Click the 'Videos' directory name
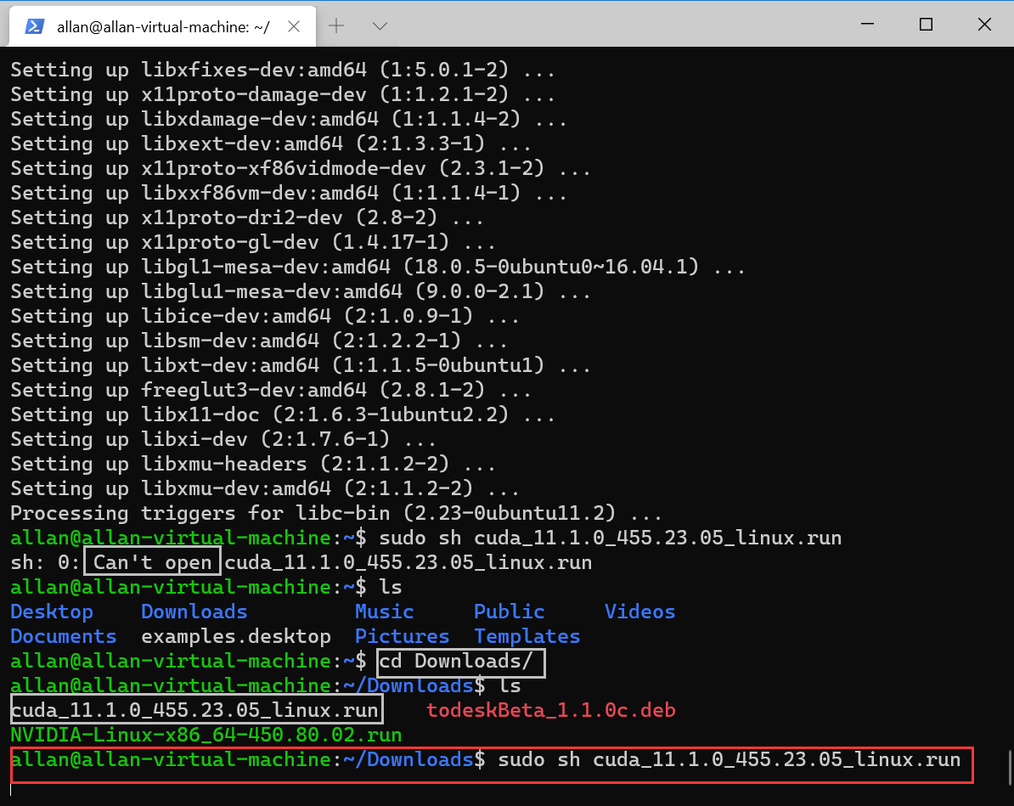This screenshot has width=1014, height=806. point(639,612)
